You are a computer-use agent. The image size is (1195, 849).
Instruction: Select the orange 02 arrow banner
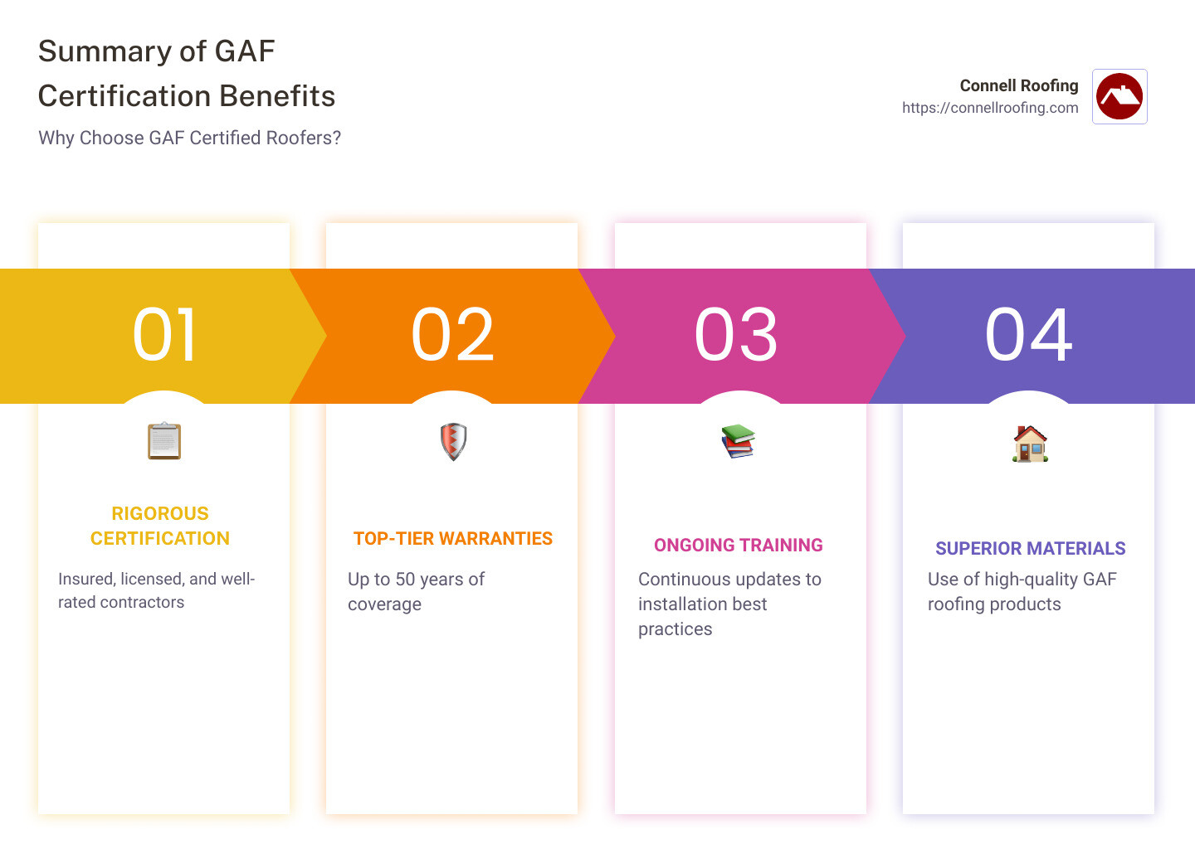tap(452, 336)
